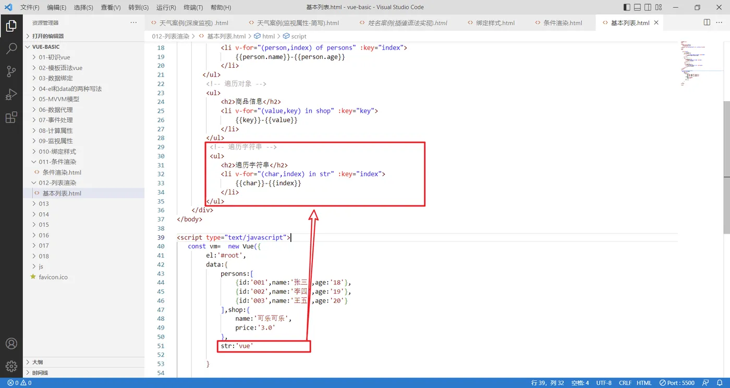Click the 012-列表渲染 breadcrumb item
730x388 pixels.
pos(171,37)
